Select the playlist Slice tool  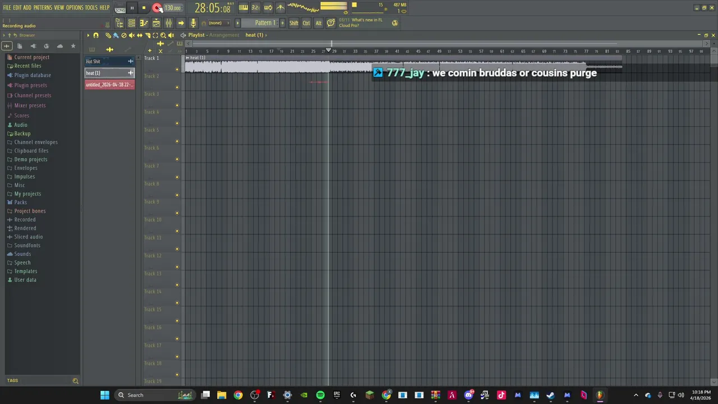[x=148, y=35]
